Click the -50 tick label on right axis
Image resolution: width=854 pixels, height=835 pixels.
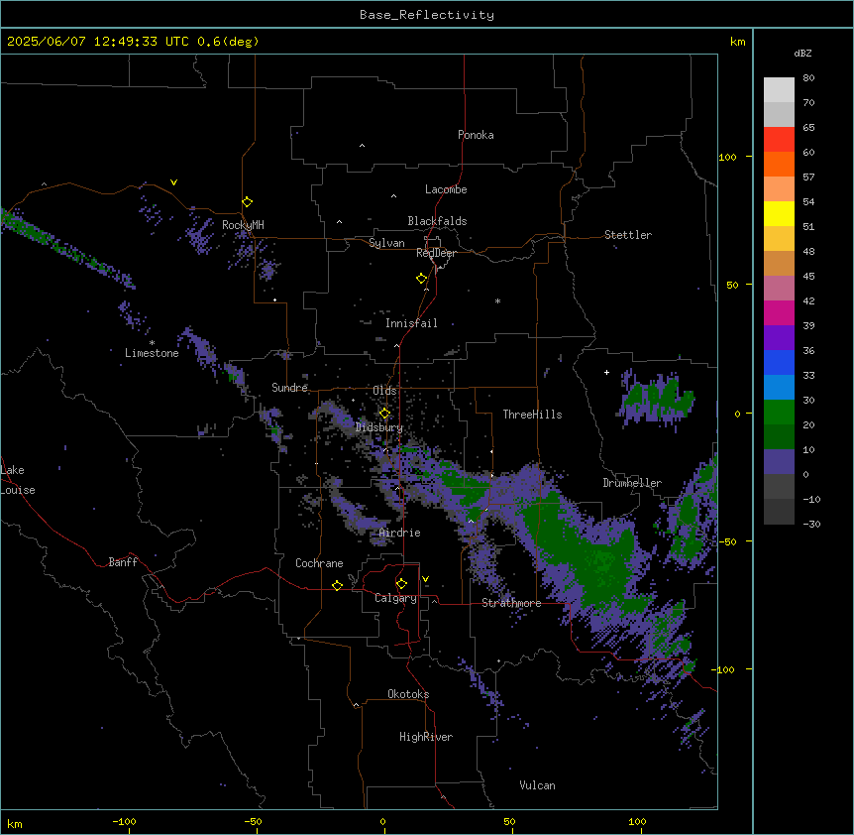coord(727,541)
